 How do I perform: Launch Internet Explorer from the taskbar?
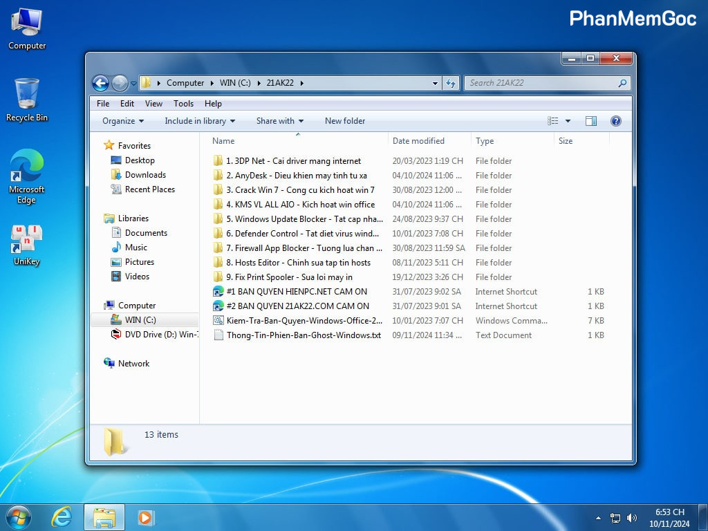point(62,516)
